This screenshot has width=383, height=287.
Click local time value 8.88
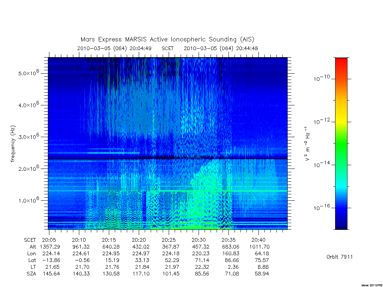coord(263,267)
